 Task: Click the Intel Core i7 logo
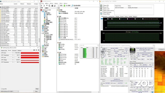pyautogui.click(x=103, y=51)
